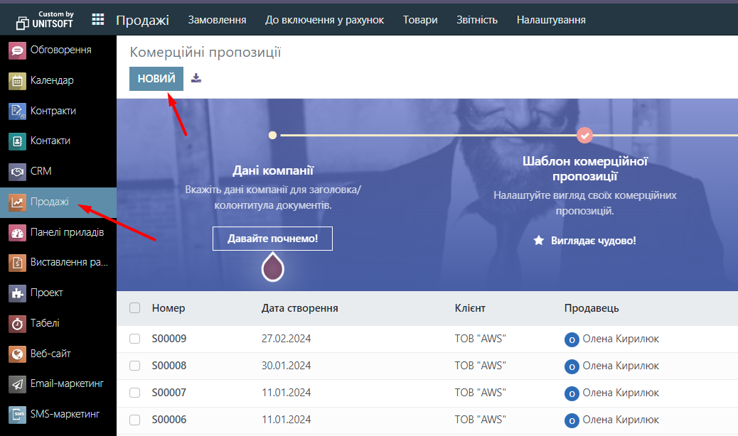This screenshot has width=738, height=436.
Task: Open the Табелі timesheet icon
Action: [18, 323]
